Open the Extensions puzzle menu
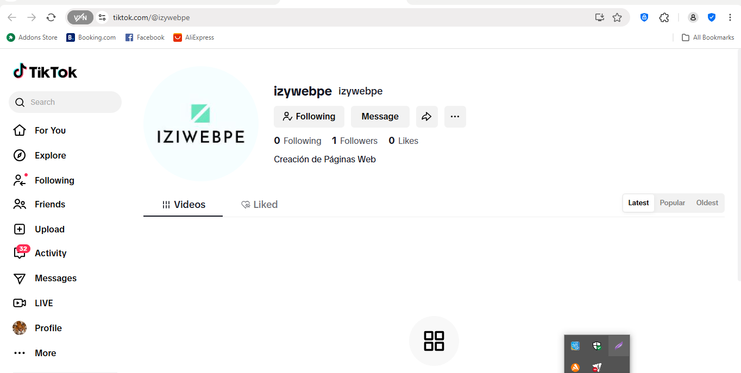The width and height of the screenshot is (741, 373). pos(664,17)
